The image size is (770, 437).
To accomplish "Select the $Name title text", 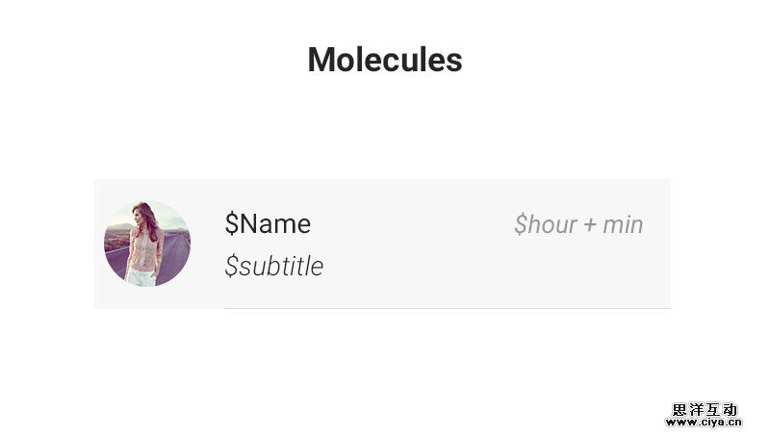I will (x=268, y=224).
